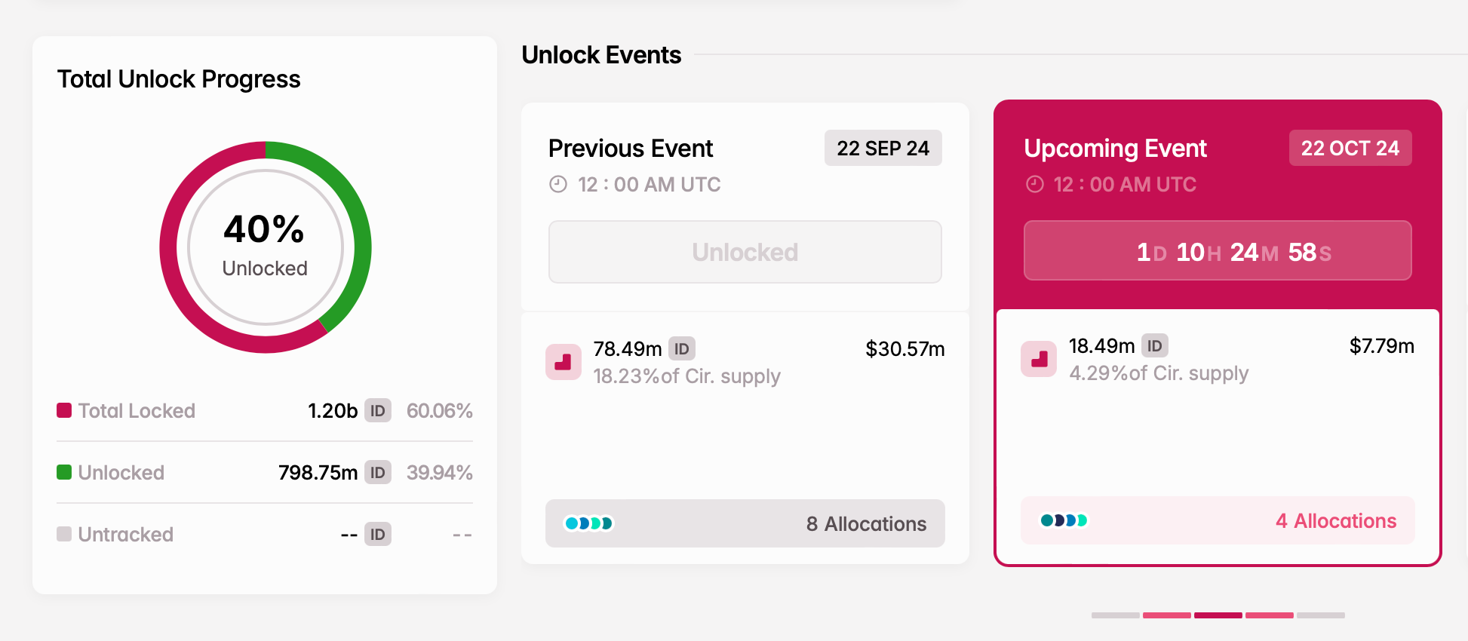
Task: Click allocation dots in Previous Event card
Action: (x=589, y=523)
